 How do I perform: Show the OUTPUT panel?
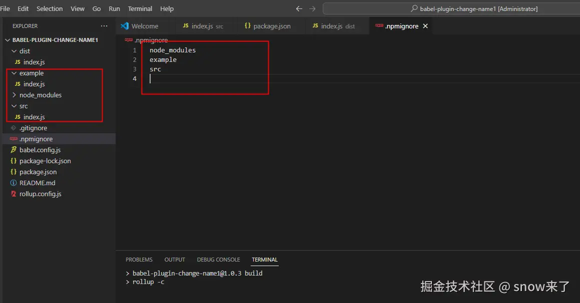click(x=175, y=260)
